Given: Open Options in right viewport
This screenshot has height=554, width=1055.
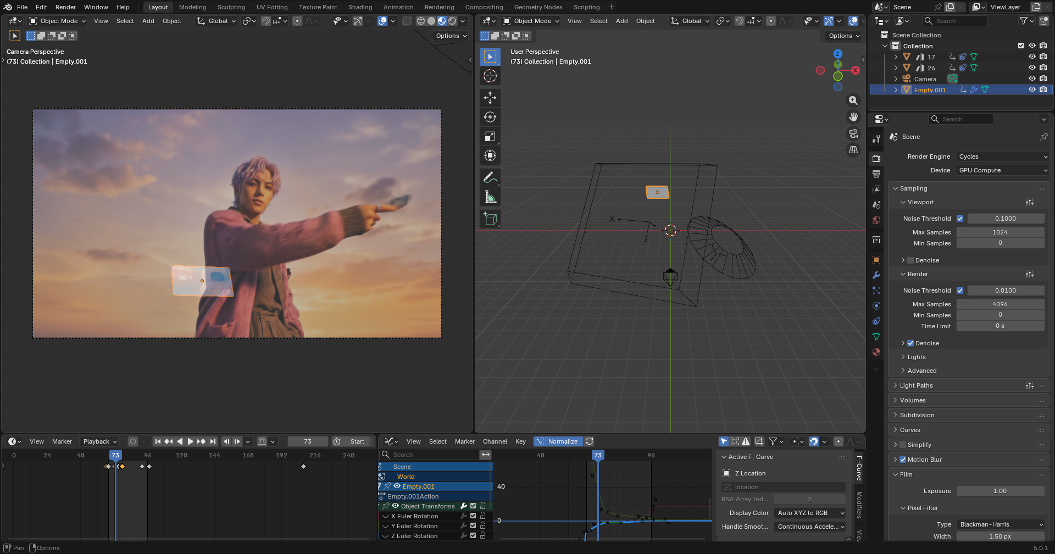Looking at the screenshot, I should [x=843, y=36].
